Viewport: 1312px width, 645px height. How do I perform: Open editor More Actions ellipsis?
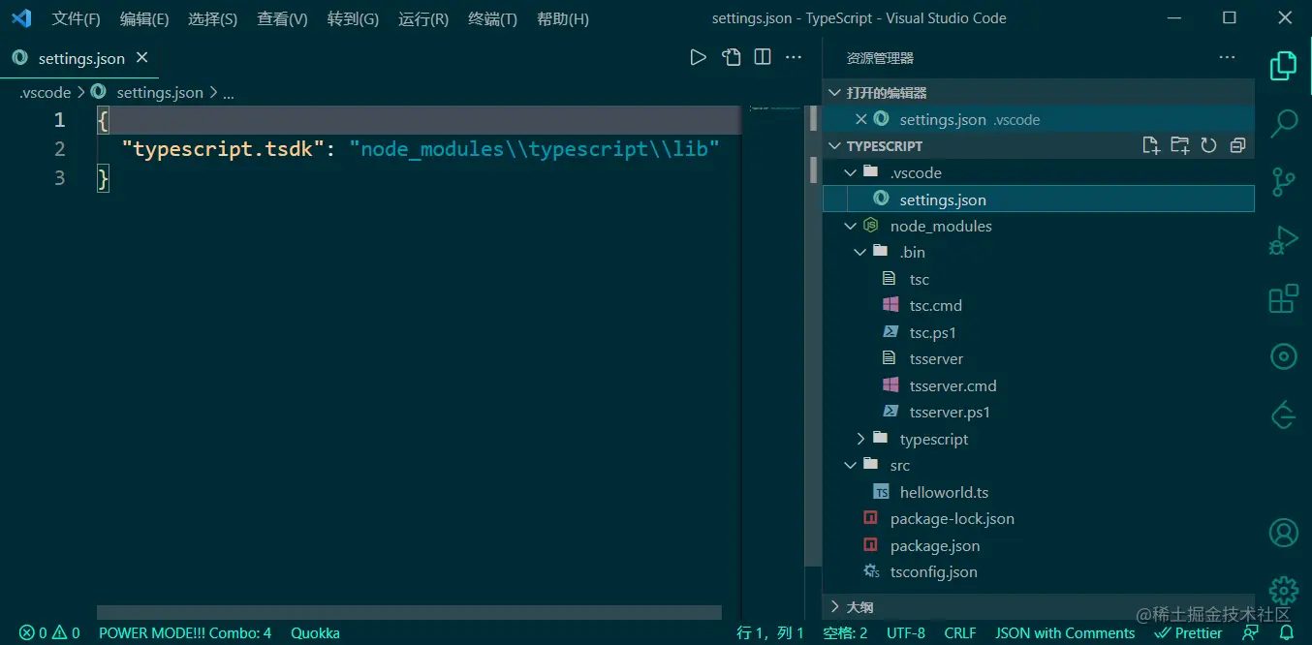pos(794,57)
